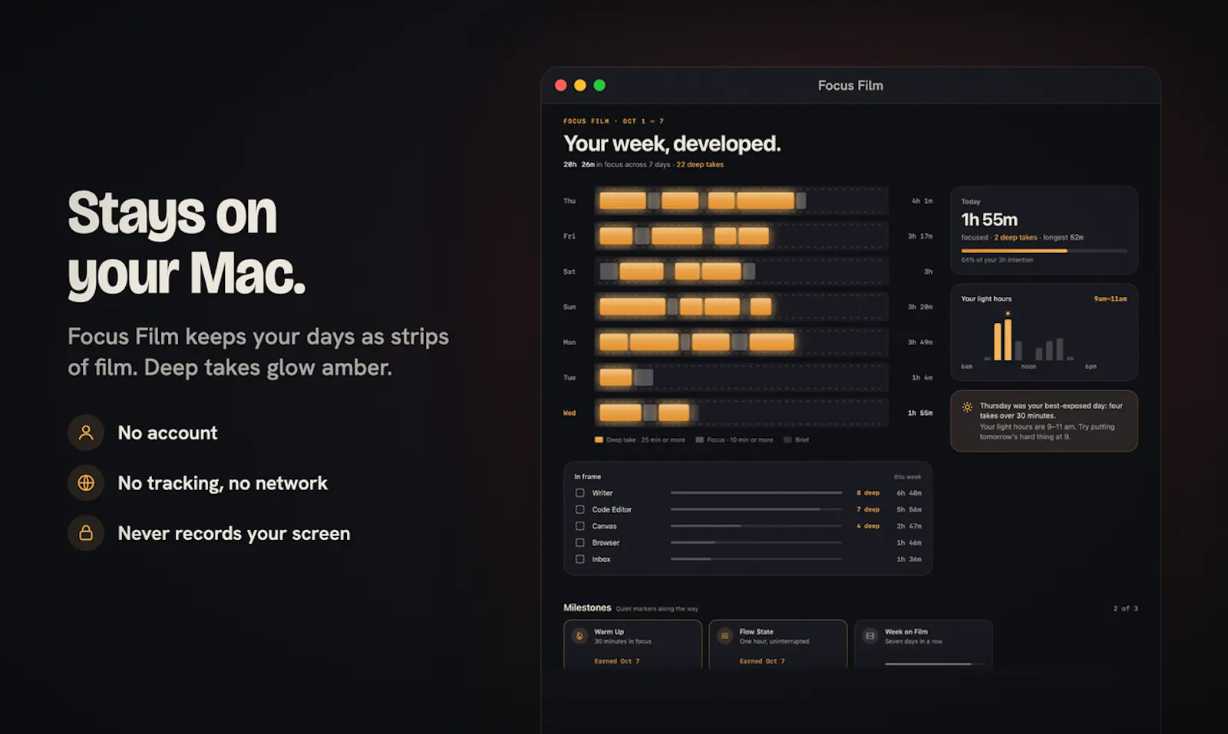Click the gray Focus legend swatch
This screenshot has height=734, width=1228.
(700, 439)
